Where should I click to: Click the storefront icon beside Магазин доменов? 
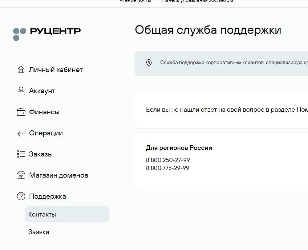pyautogui.click(x=21, y=175)
